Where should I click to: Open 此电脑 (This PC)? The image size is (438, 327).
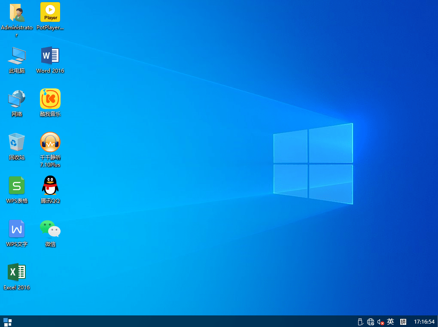click(x=17, y=56)
